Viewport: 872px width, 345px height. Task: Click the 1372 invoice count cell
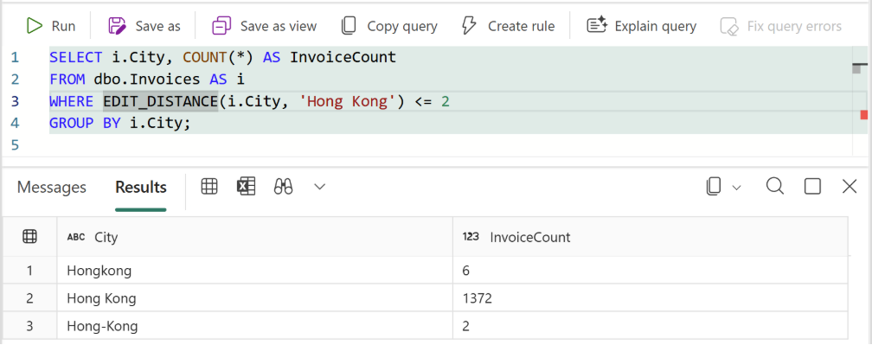coord(651,298)
